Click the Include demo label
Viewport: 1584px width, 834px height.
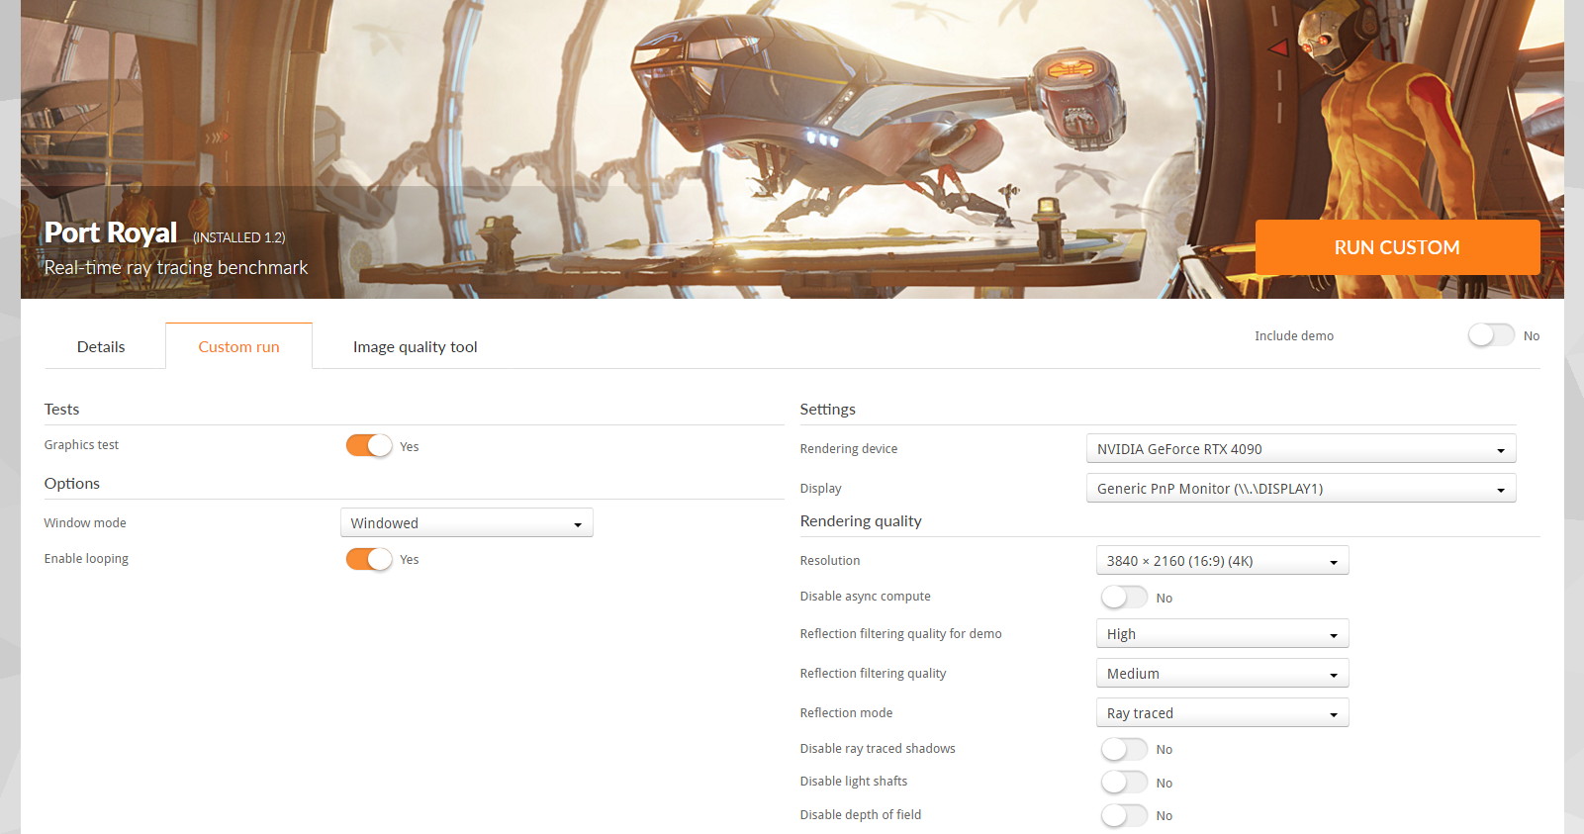pos(1294,336)
